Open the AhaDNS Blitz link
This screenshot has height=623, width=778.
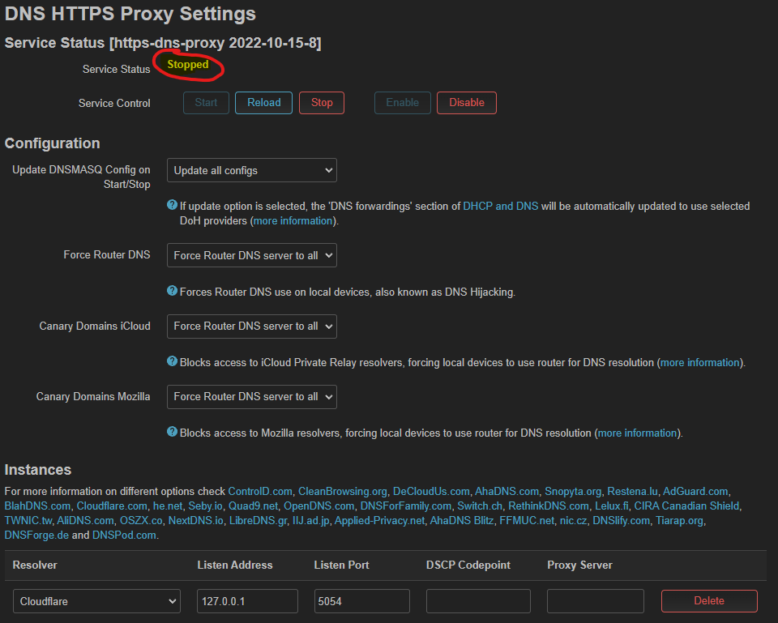(461, 521)
